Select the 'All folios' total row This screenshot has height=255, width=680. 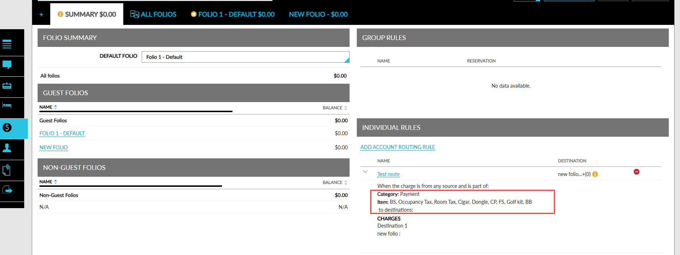[x=193, y=76]
